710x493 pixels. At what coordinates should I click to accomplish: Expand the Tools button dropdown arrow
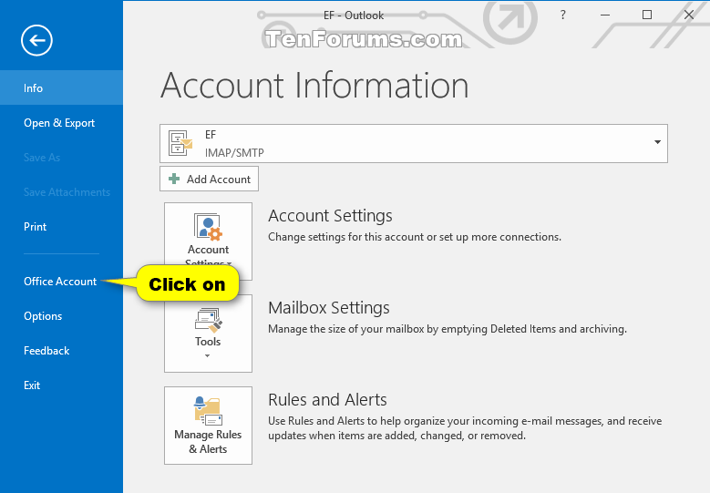208,355
